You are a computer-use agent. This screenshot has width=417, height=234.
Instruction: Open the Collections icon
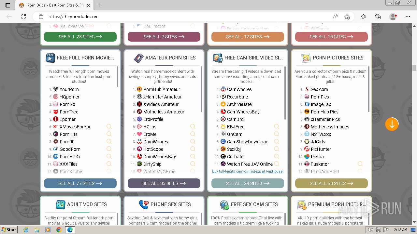(378, 17)
